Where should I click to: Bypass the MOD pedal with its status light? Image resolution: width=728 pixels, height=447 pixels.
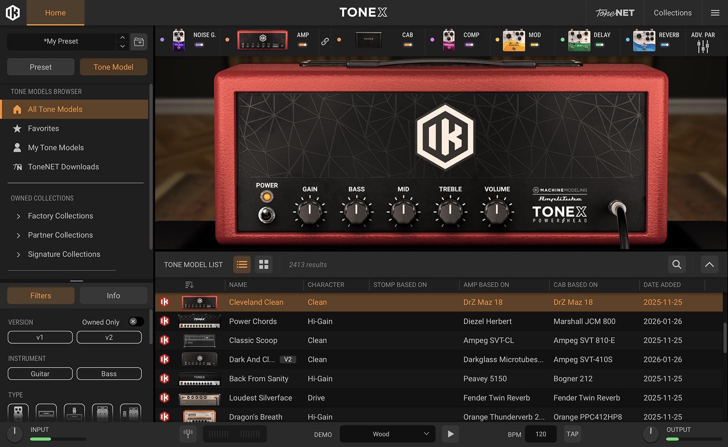pyautogui.click(x=497, y=40)
